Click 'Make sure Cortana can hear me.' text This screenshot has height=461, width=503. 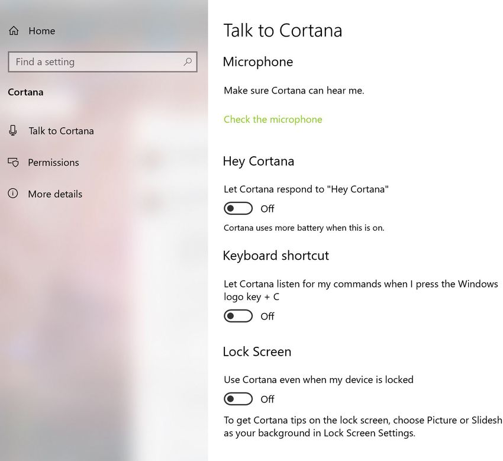click(294, 91)
